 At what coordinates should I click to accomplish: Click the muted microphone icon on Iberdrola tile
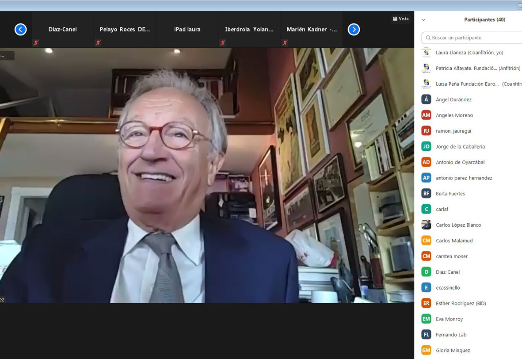coord(223,43)
